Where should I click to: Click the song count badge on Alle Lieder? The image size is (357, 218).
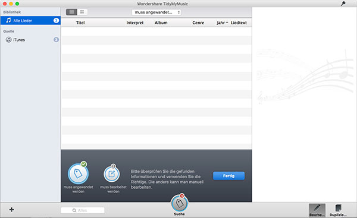pyautogui.click(x=56, y=20)
